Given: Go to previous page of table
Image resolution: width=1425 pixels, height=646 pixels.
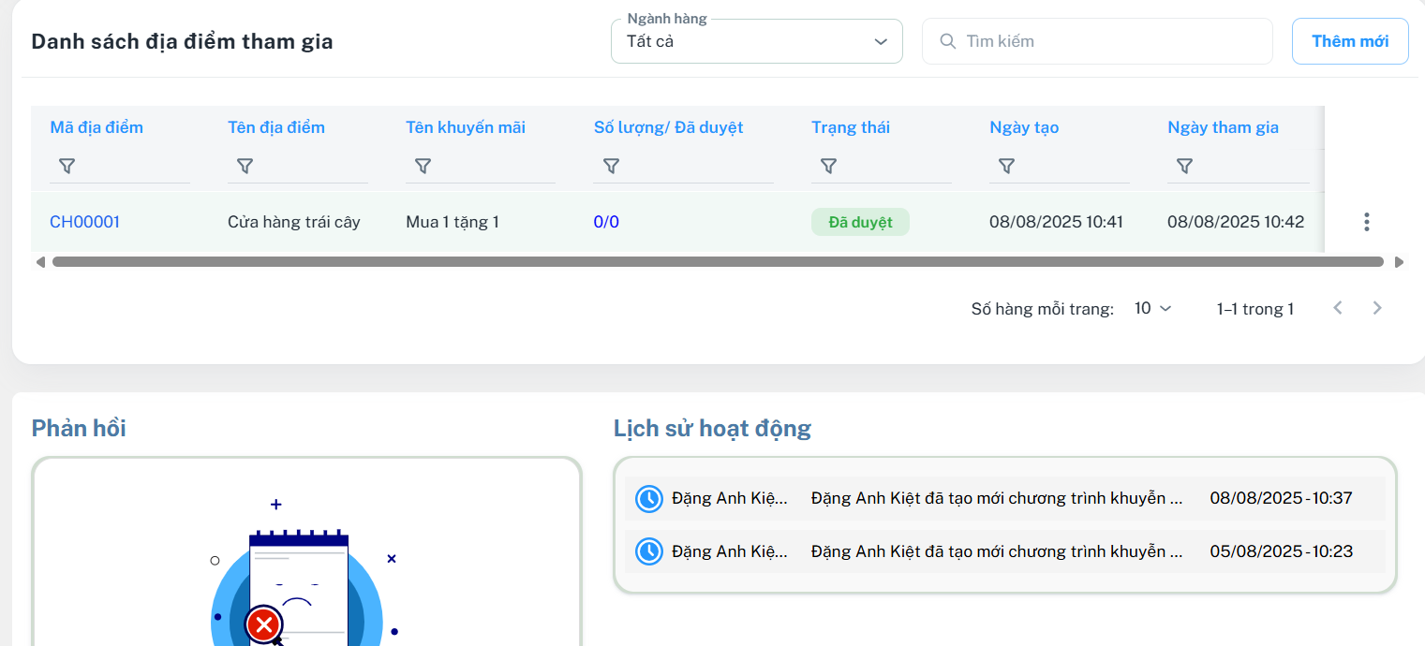Looking at the screenshot, I should [1338, 308].
